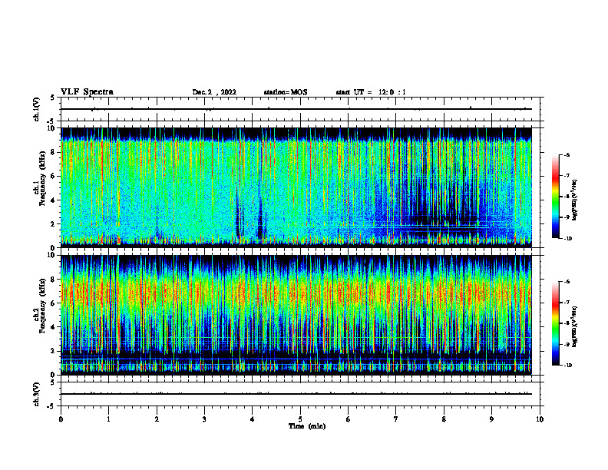Click the ch.2 spectrogram color bar
This screenshot has width=608, height=470.
point(555,323)
